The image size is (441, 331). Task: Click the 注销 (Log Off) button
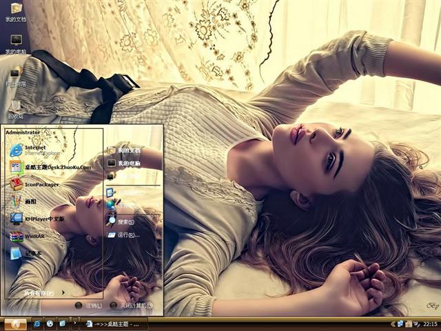click(x=89, y=305)
